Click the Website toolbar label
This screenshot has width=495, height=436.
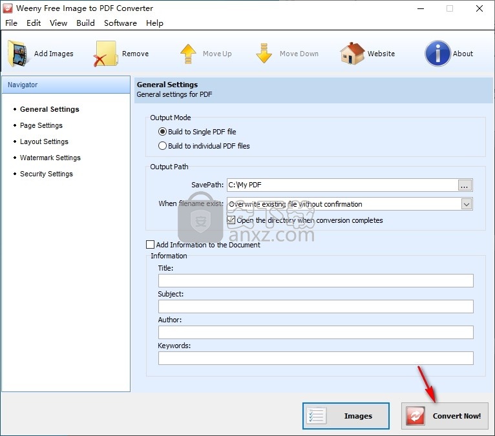tap(381, 54)
